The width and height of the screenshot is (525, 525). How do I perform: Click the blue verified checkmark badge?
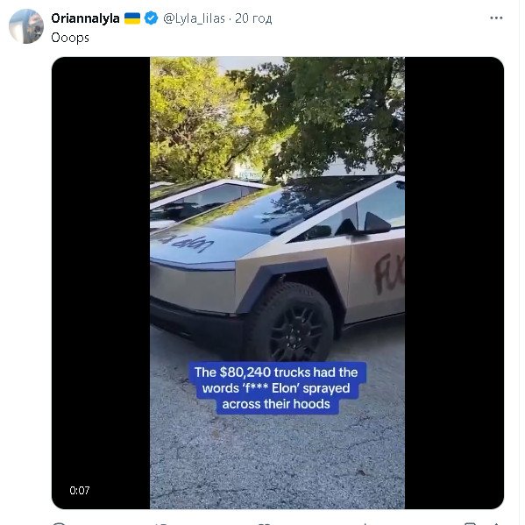point(151,18)
